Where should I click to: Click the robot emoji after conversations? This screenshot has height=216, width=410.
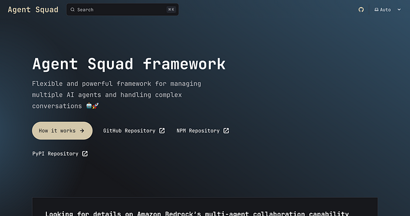tap(89, 106)
